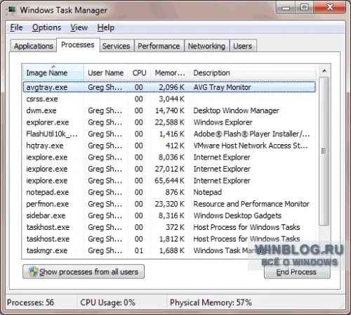Click the Windows Desktop Gadgets description

237,216
